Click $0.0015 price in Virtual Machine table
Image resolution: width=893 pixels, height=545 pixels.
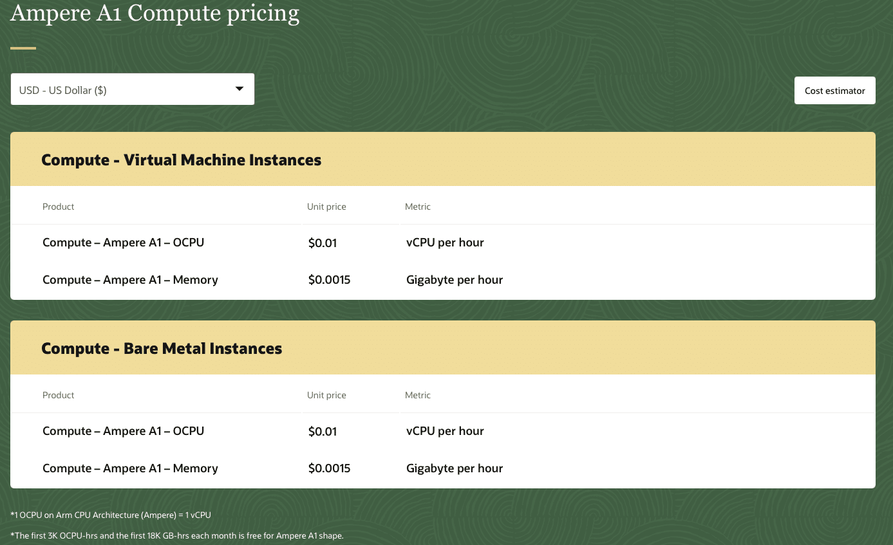pyautogui.click(x=330, y=281)
